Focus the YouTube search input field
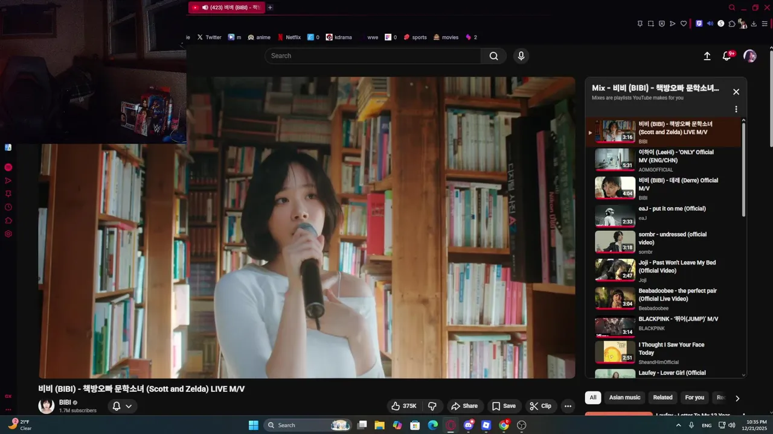Screen dimensions: 773x434 click(x=373, y=56)
